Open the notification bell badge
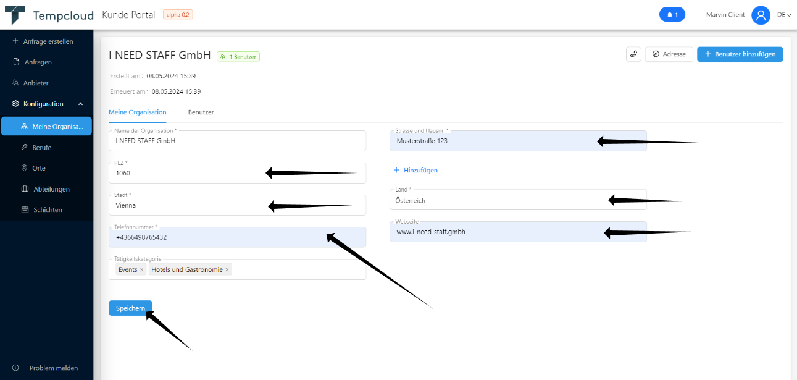This screenshot has width=797, height=380. [x=672, y=14]
